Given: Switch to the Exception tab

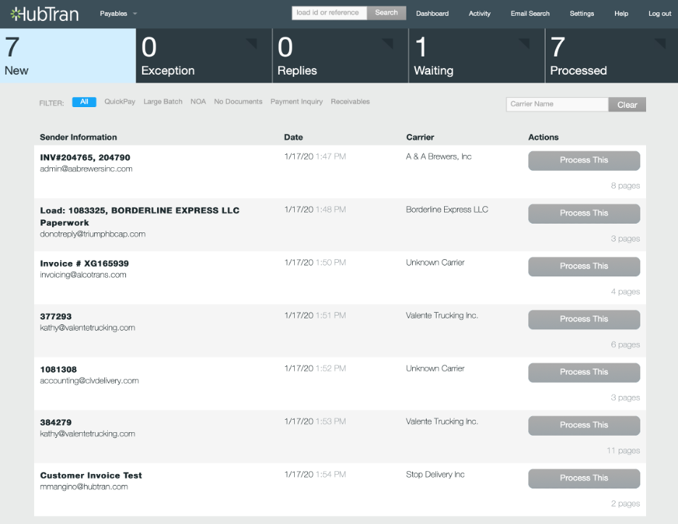Looking at the screenshot, I should point(204,56).
